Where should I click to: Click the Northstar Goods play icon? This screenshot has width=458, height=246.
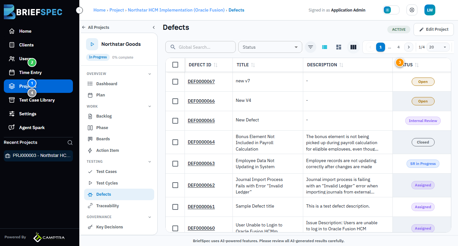point(92,44)
